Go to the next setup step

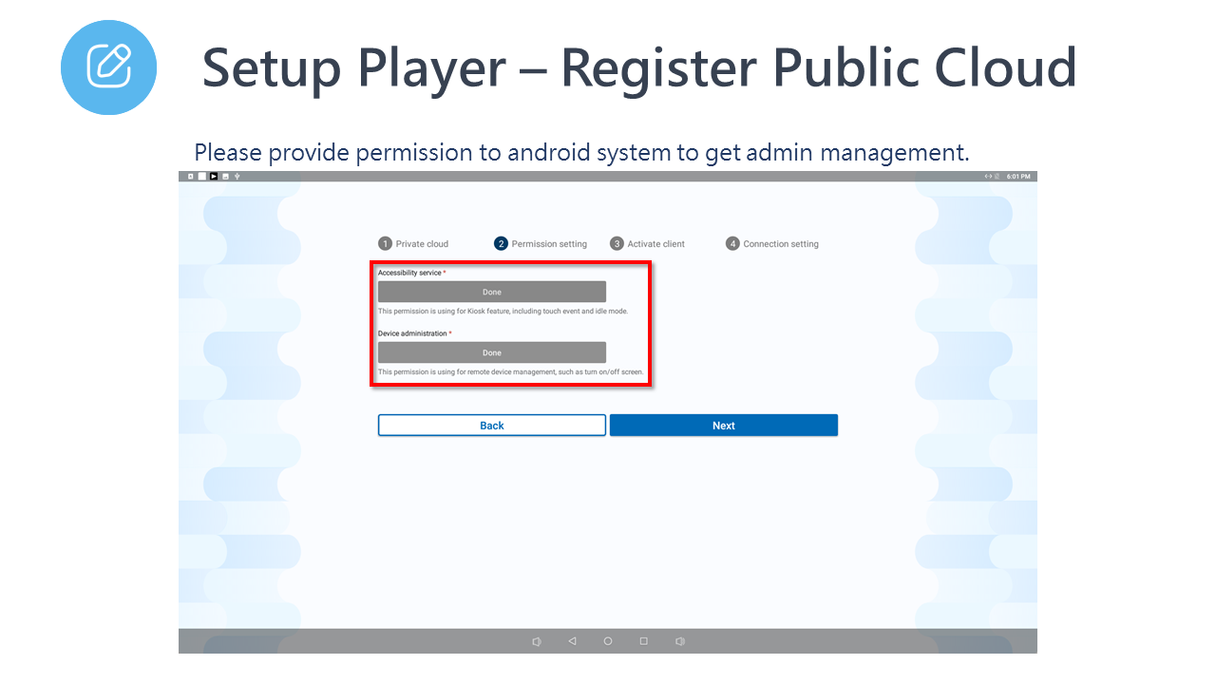pyautogui.click(x=723, y=426)
